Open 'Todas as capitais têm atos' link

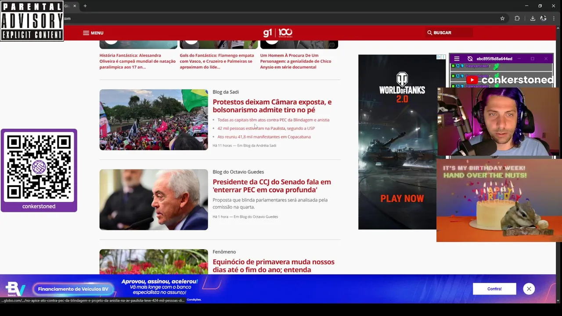click(x=273, y=120)
